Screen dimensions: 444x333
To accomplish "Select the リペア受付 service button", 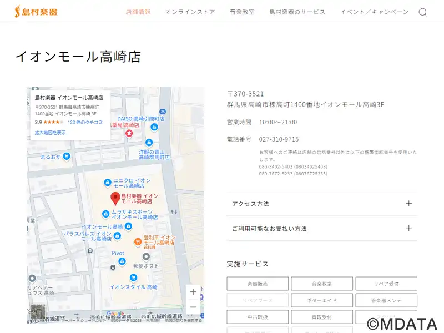I will tap(386, 284).
